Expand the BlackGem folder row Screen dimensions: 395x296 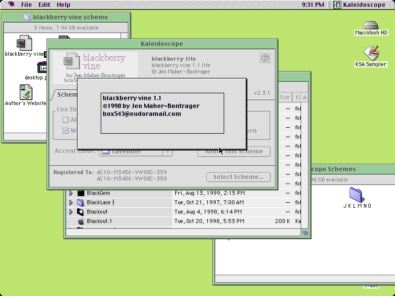71,193
